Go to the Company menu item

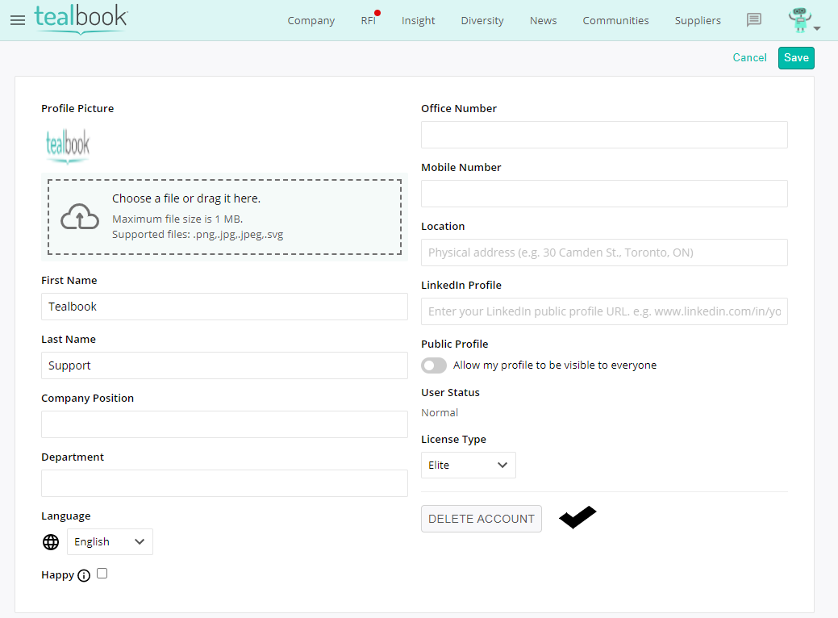click(311, 21)
